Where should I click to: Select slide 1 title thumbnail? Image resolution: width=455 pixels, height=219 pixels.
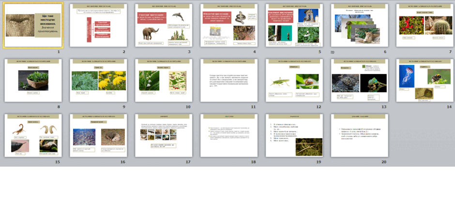tap(33, 25)
